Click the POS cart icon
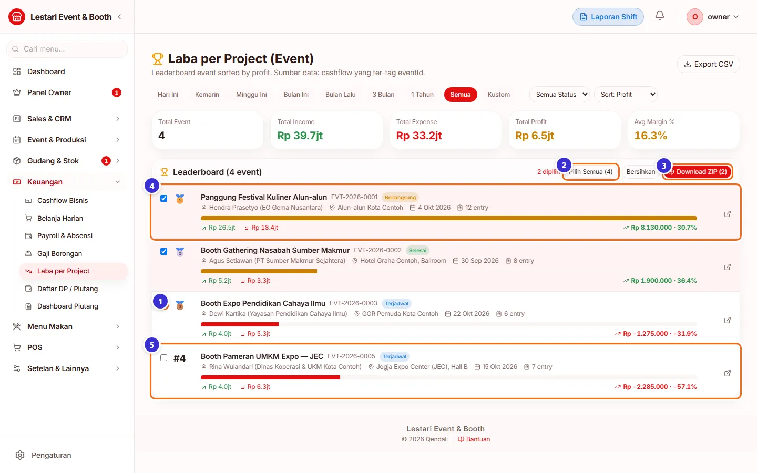 [17, 347]
